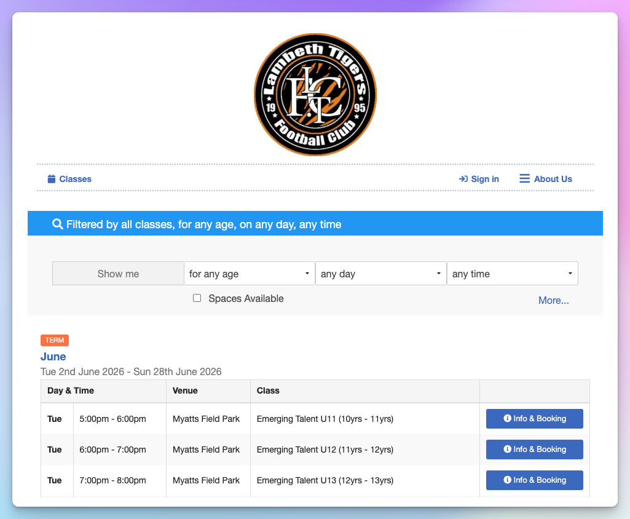Click Myatts Field Park in the 5:00pm row
This screenshot has width=630, height=519.
[206, 419]
